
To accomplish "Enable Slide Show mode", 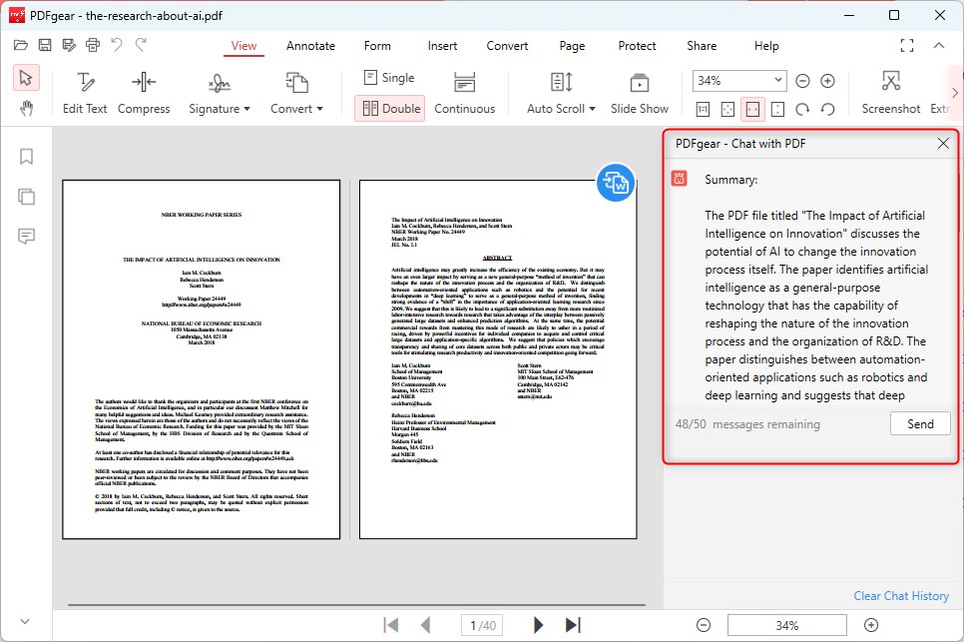I will pos(639,92).
